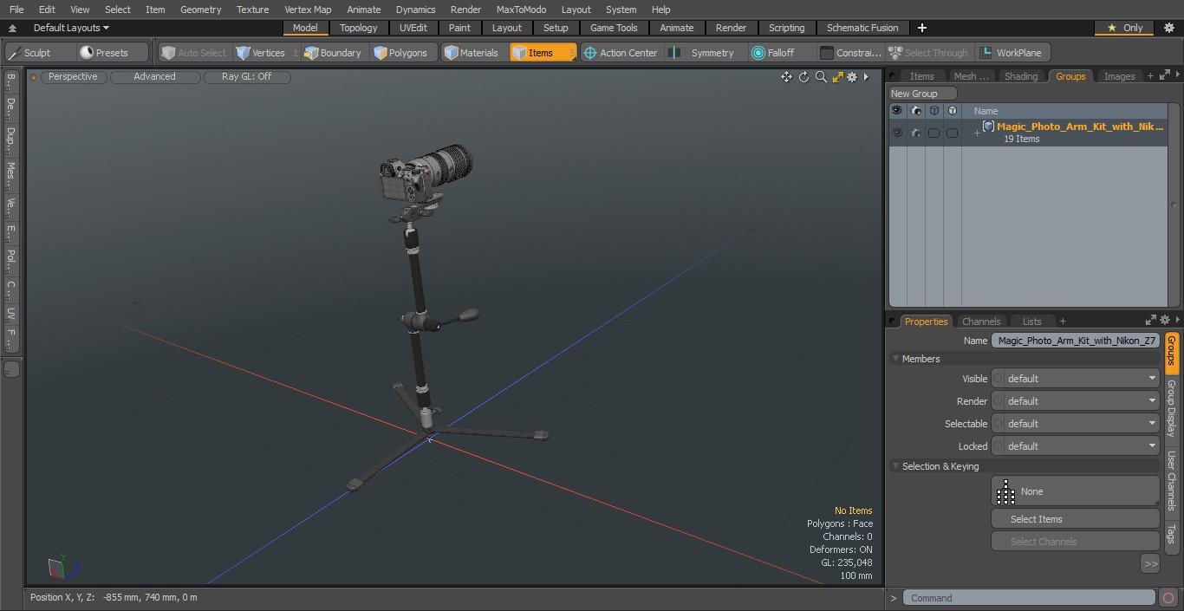Switch to the Shading panel tab
This screenshot has width=1184, height=611.
pyautogui.click(x=1021, y=76)
